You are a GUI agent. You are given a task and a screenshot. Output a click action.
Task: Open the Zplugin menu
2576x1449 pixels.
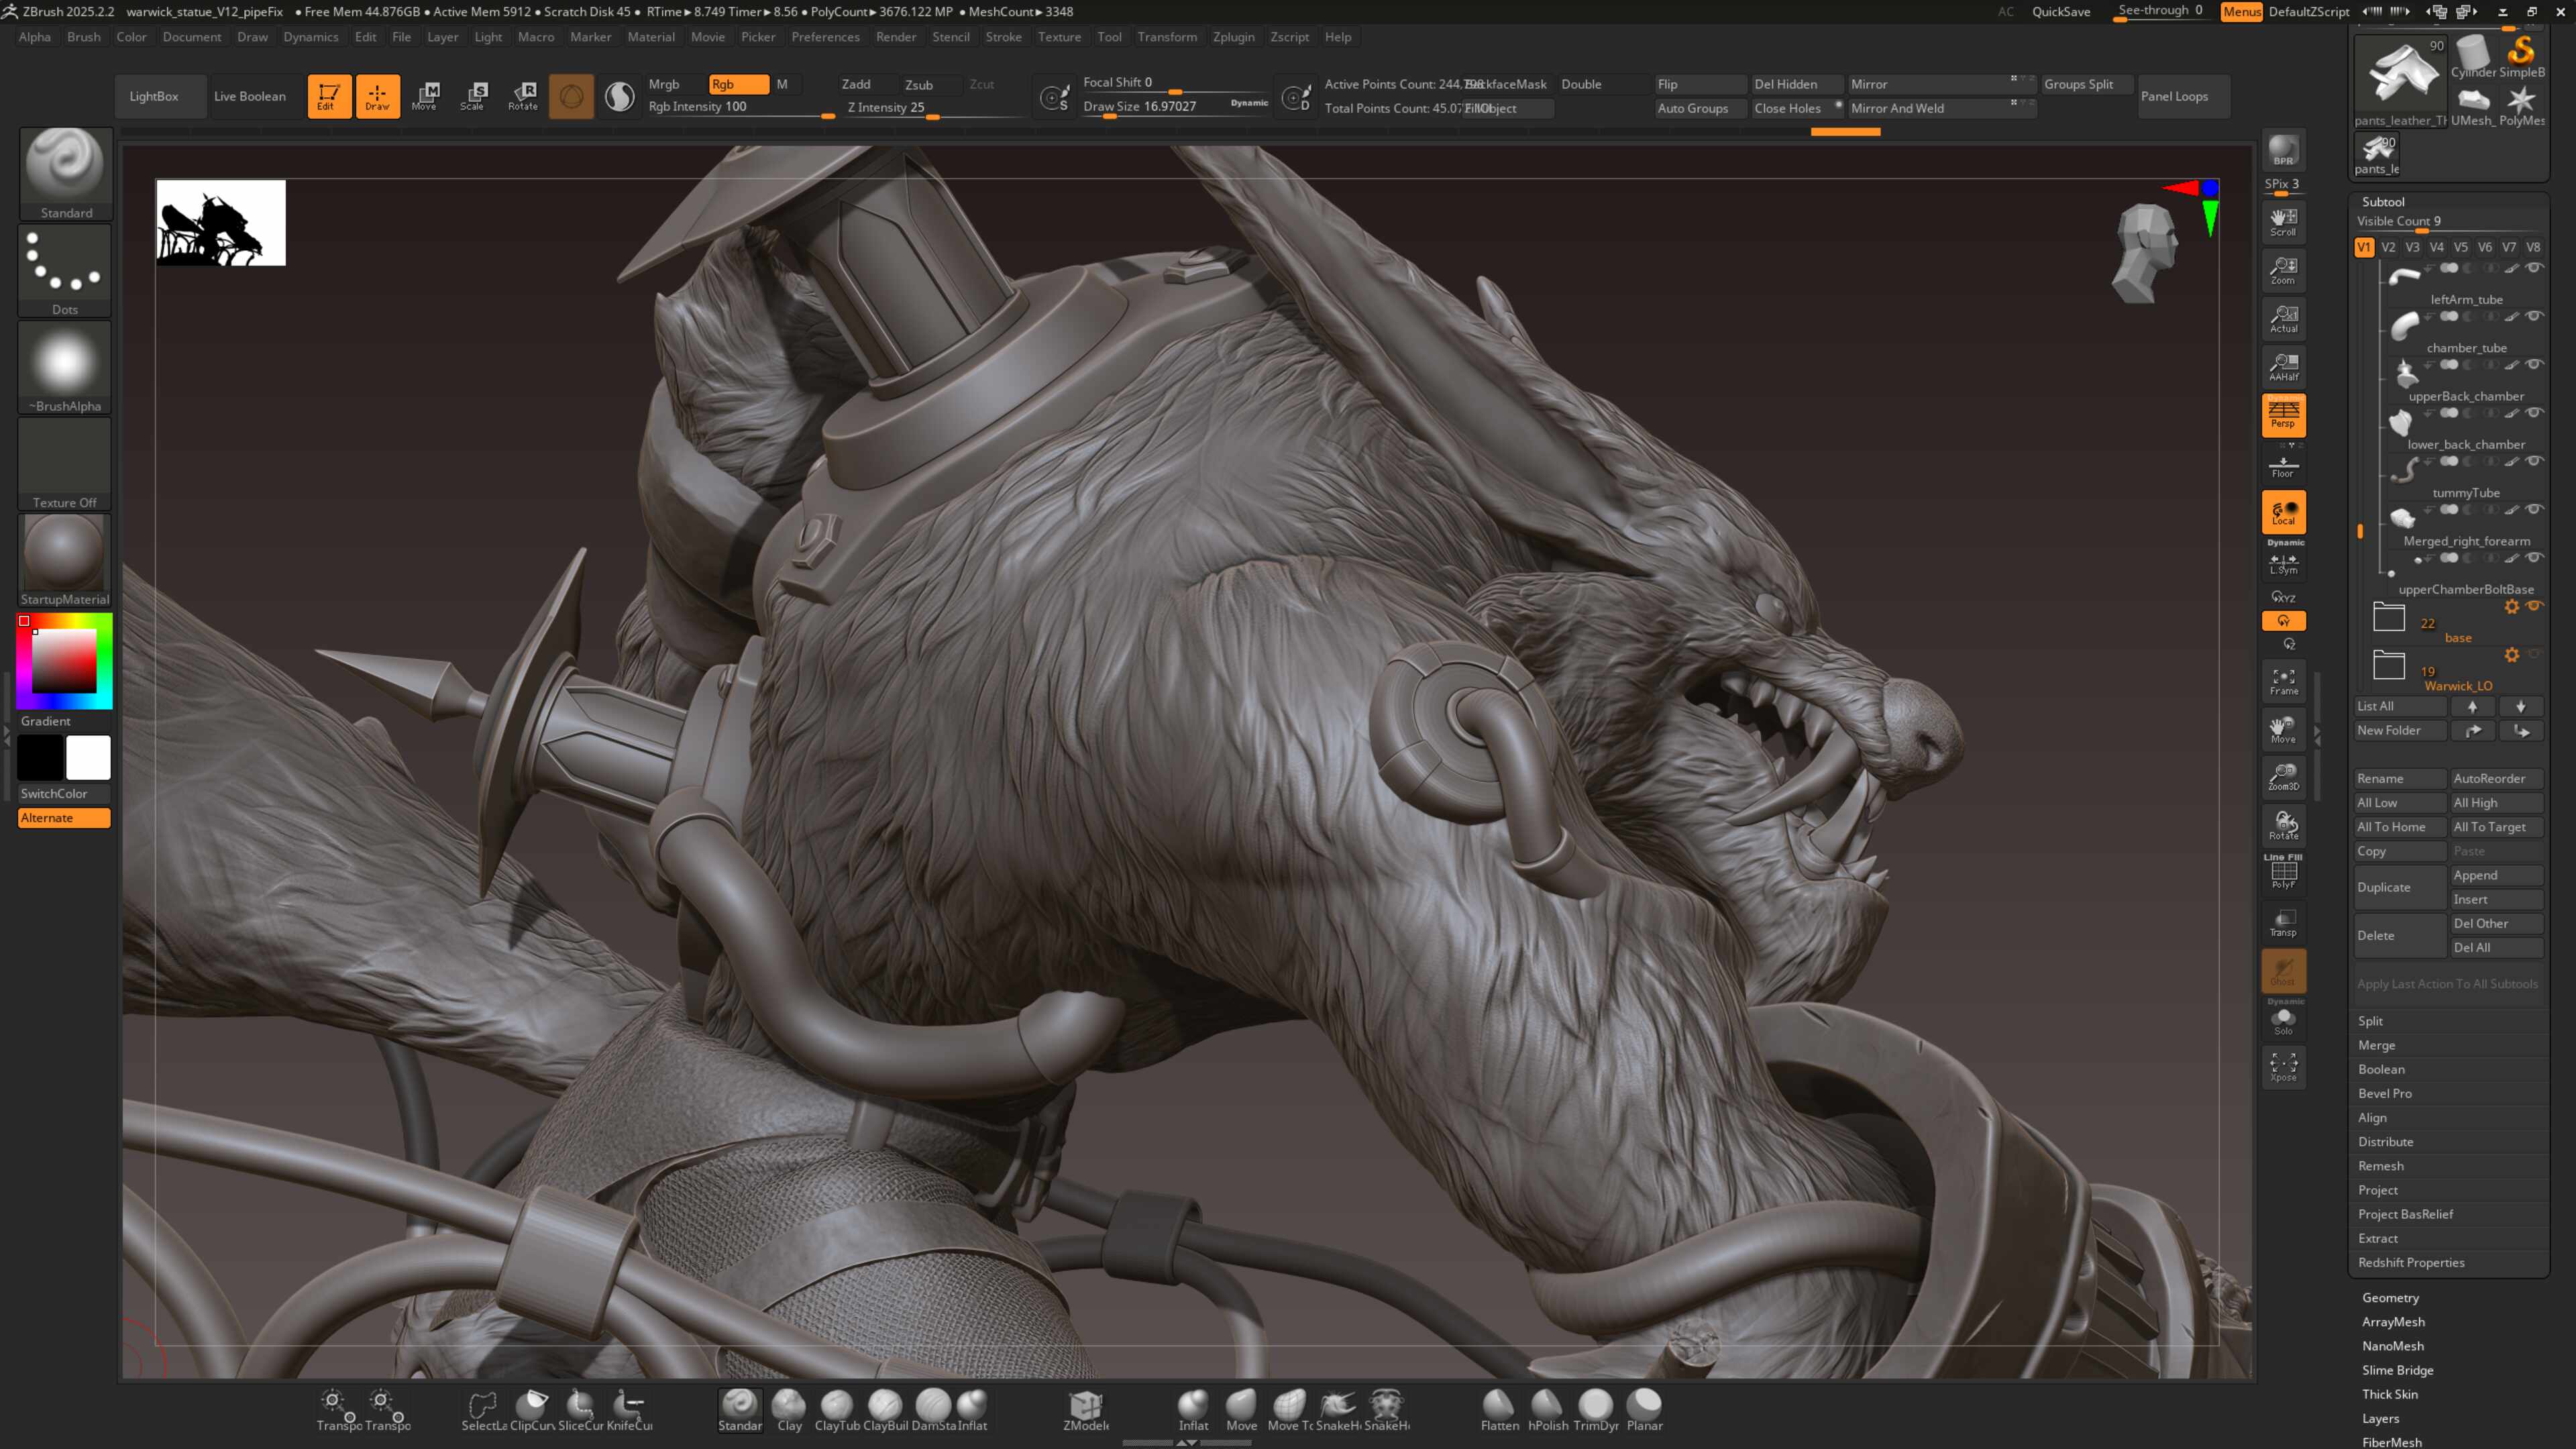point(1233,37)
